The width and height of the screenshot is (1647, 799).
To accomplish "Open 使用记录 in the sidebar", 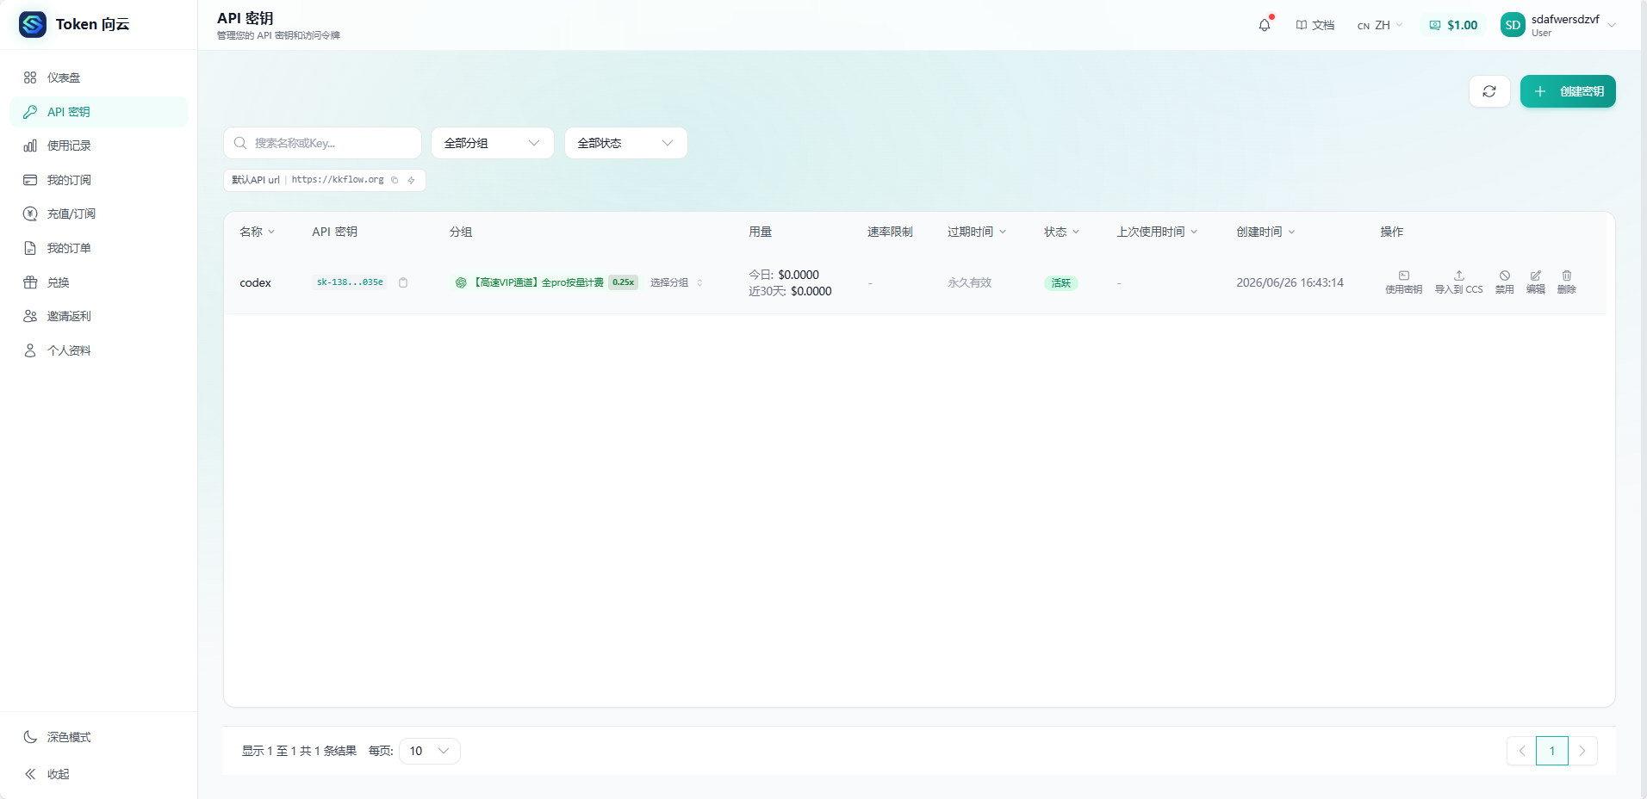I will coord(99,146).
